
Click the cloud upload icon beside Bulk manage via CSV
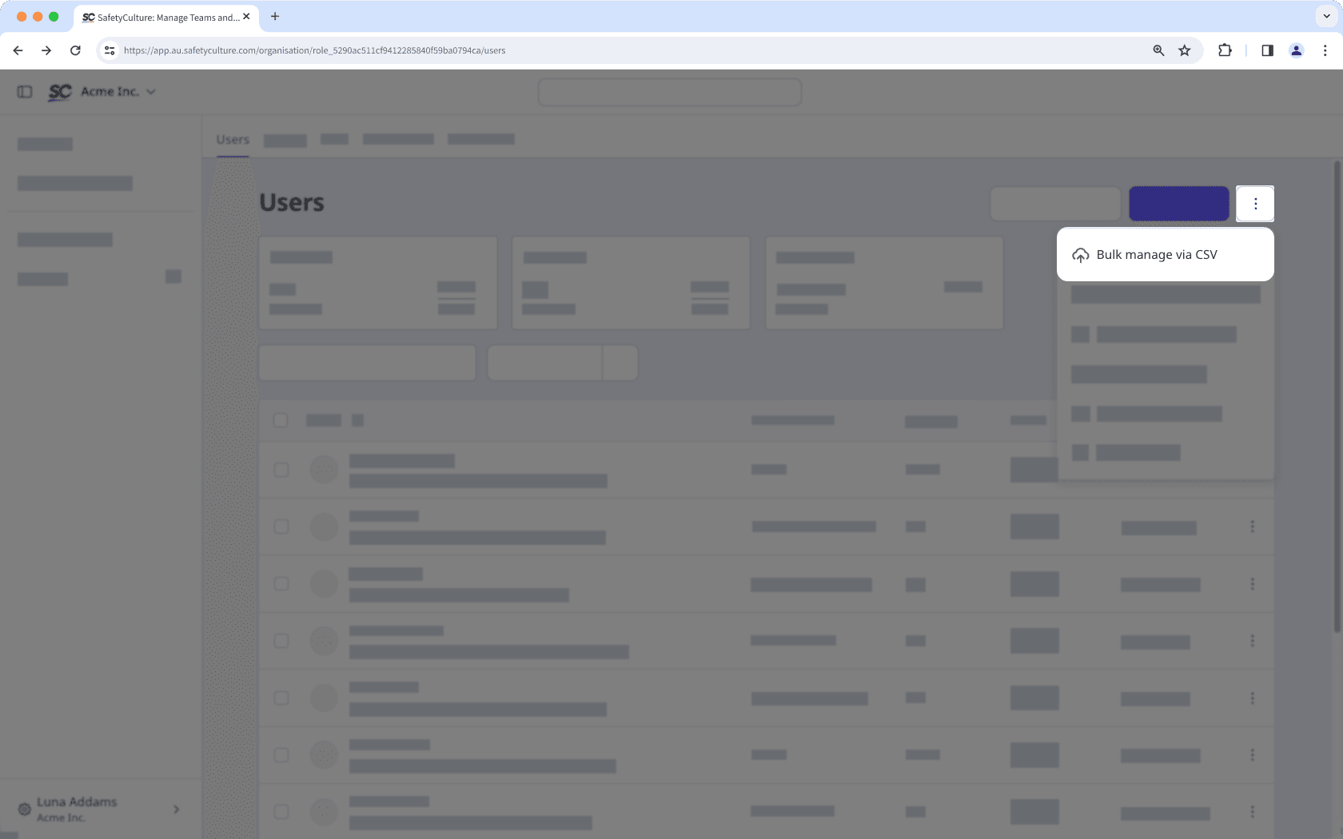tap(1081, 254)
